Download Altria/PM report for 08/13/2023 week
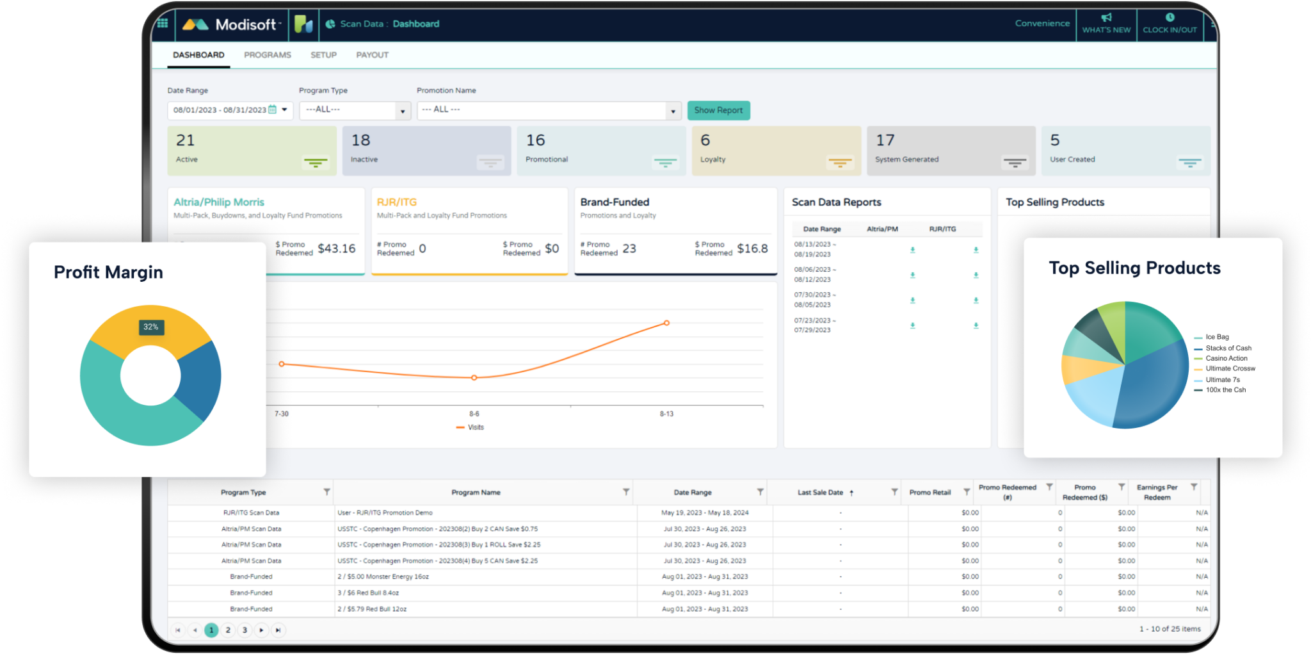The height and width of the screenshot is (654, 1311). [x=913, y=250]
